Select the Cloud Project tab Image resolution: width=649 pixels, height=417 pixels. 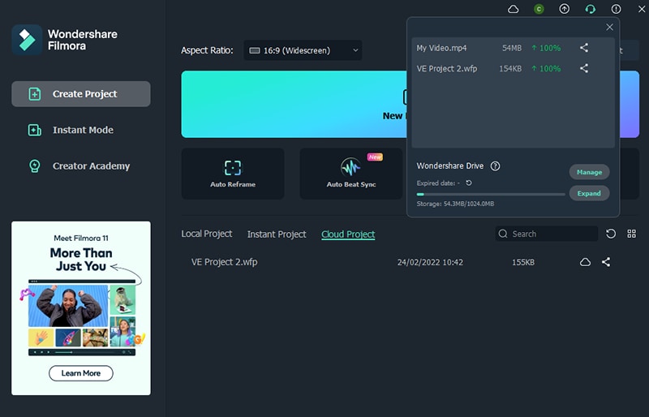pos(348,234)
